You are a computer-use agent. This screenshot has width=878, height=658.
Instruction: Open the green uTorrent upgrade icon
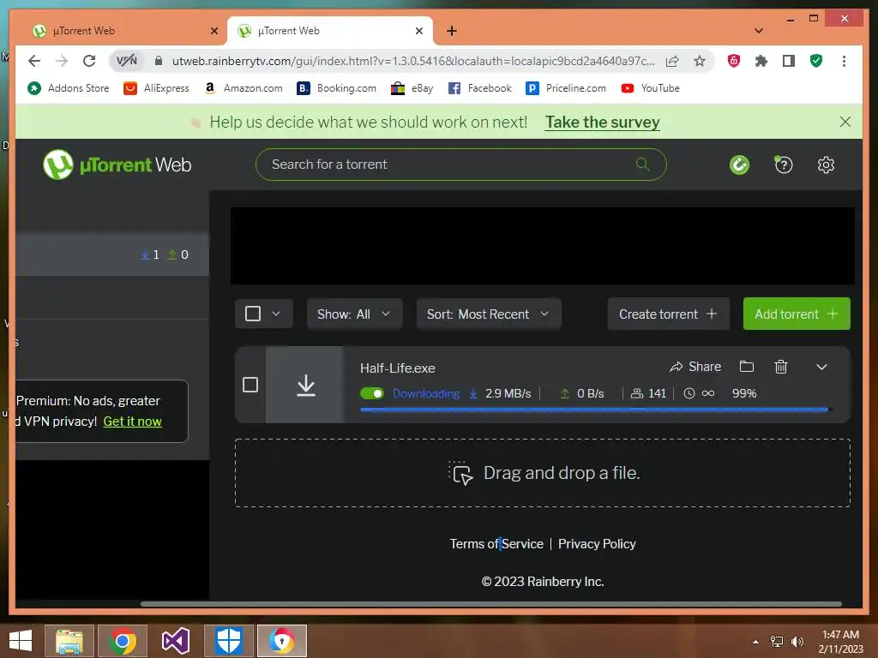(x=739, y=164)
